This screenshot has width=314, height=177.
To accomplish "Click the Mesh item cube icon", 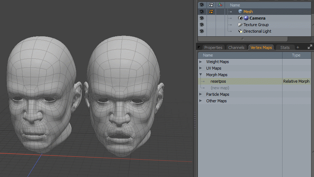I will 240,12.
